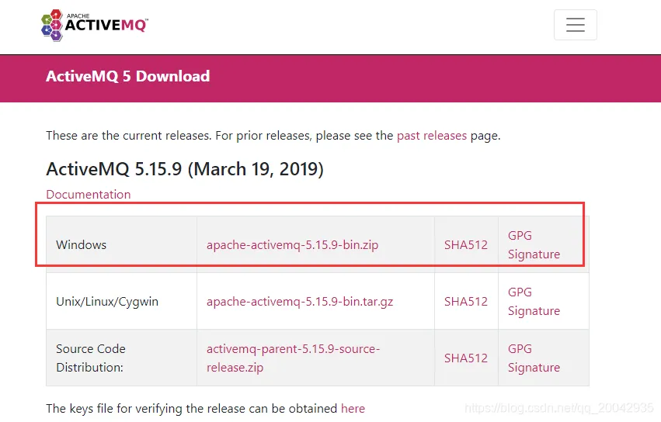Click the Source Code Distribution row label
This screenshot has height=422, width=661.
[x=91, y=358]
